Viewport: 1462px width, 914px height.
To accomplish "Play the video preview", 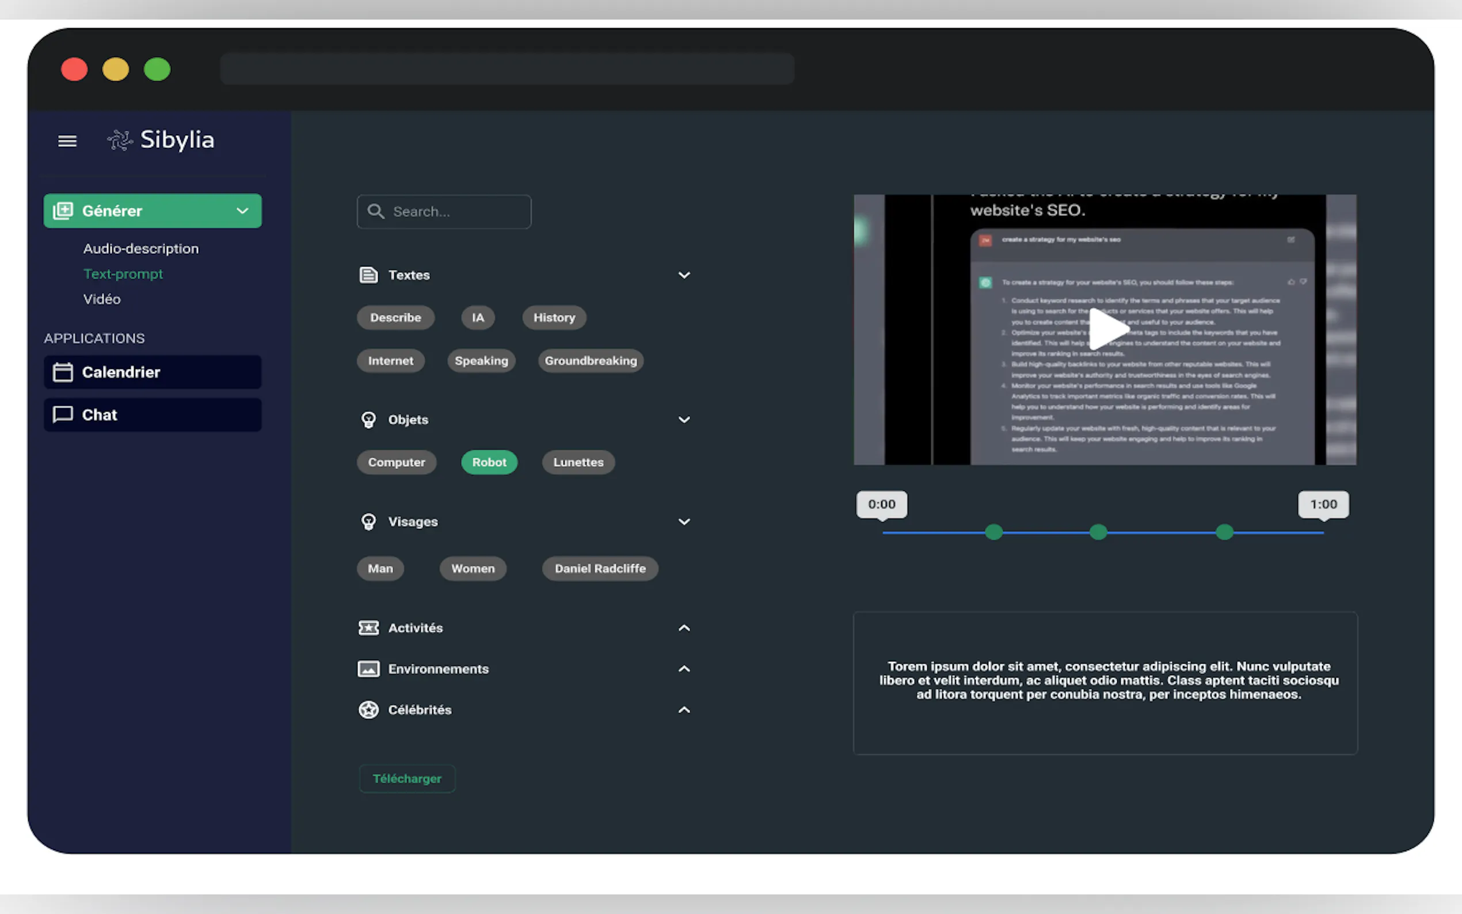I will point(1107,328).
